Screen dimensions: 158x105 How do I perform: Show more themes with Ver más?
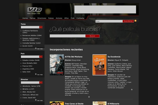39,49
